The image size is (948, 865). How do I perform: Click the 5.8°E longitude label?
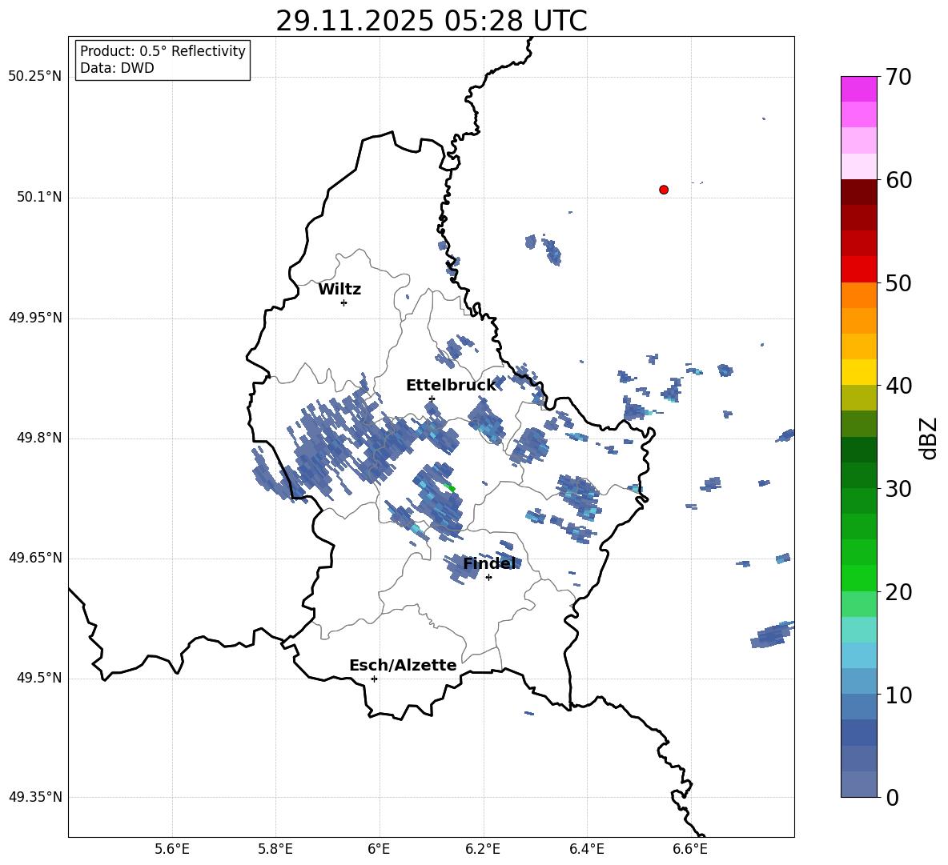tap(275, 849)
